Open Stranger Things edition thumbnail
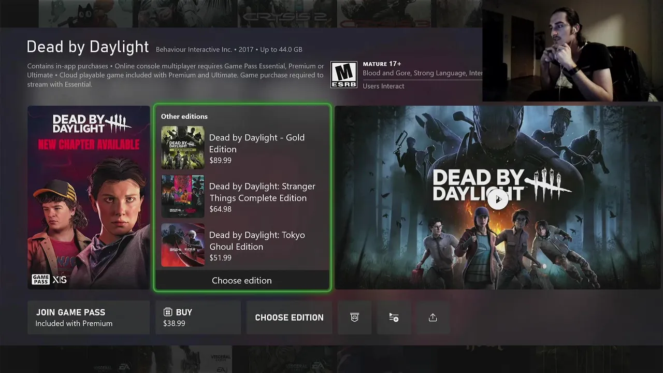The width and height of the screenshot is (663, 373). coord(183,196)
